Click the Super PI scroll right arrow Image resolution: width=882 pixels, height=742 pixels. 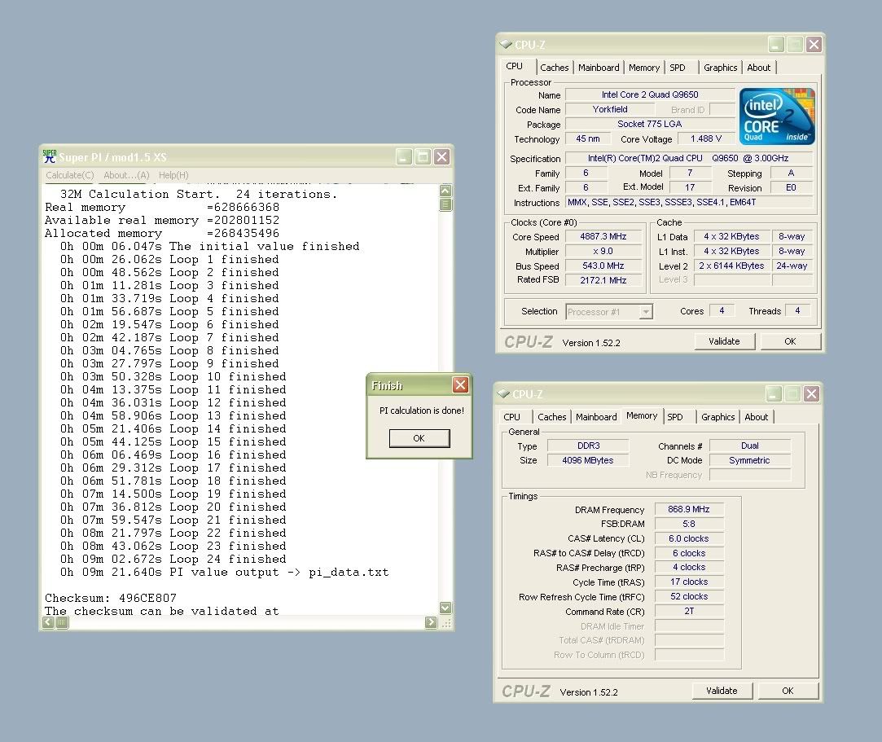coord(431,622)
